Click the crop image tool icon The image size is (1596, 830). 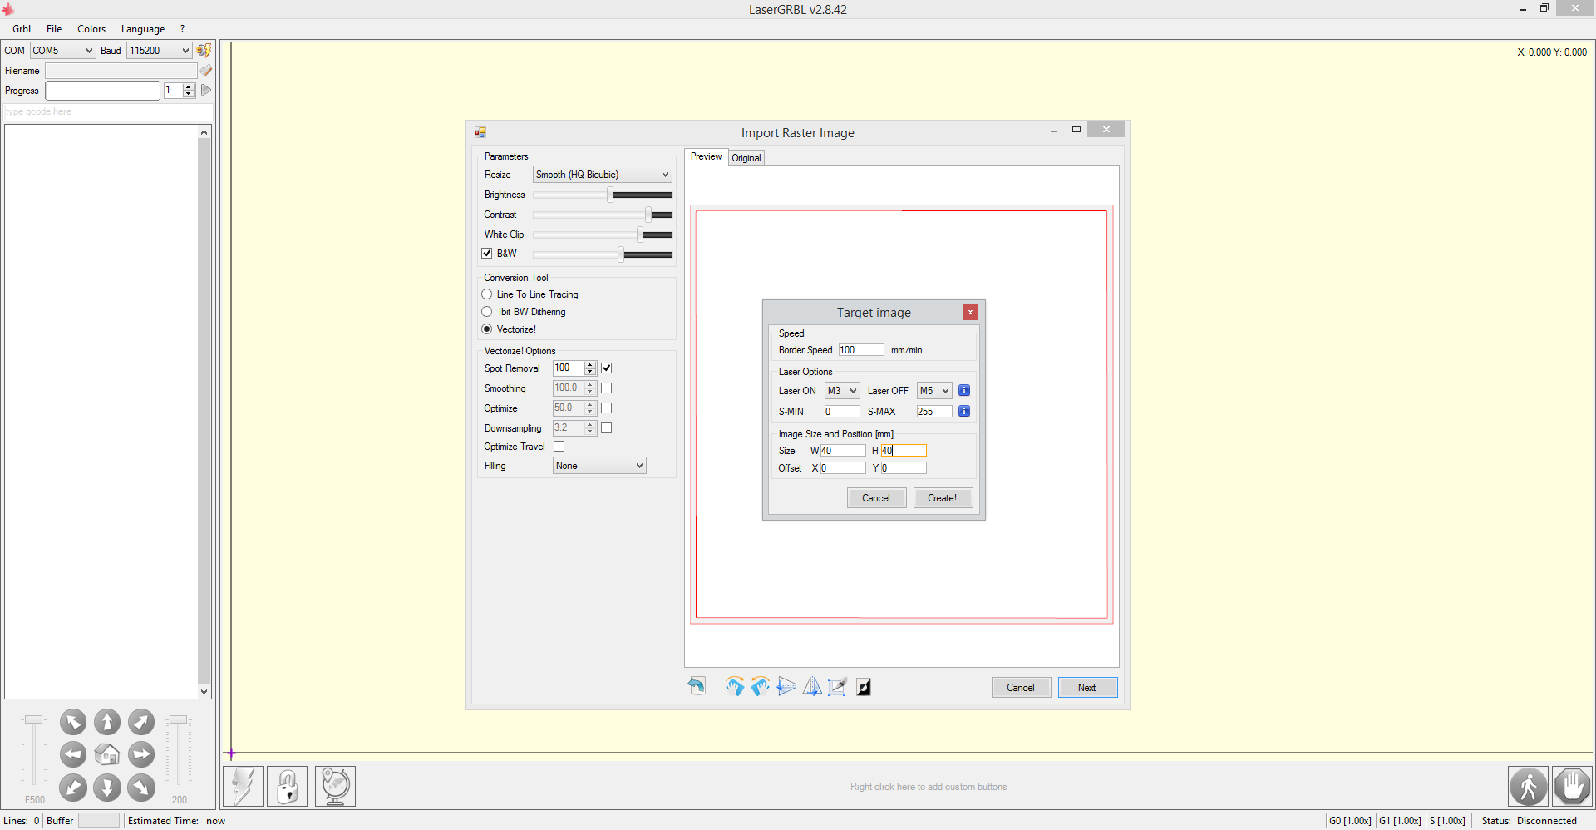838,686
